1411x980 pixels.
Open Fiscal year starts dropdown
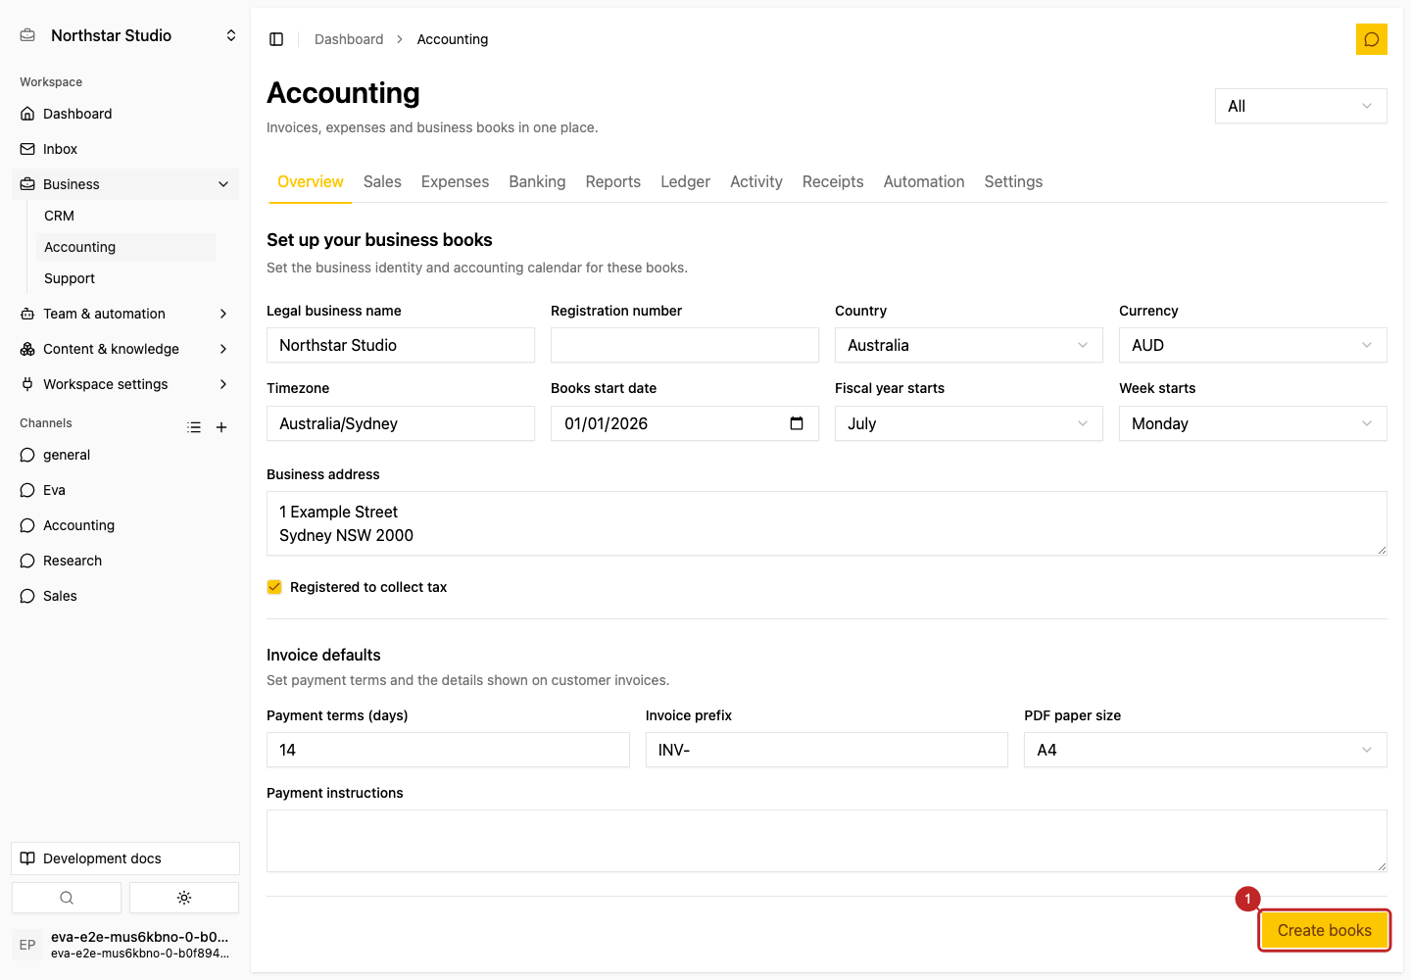coord(969,423)
